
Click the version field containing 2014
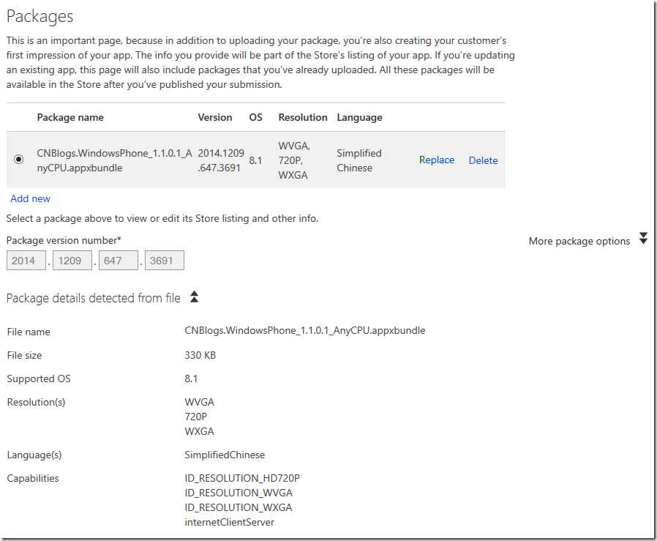pyautogui.click(x=26, y=261)
